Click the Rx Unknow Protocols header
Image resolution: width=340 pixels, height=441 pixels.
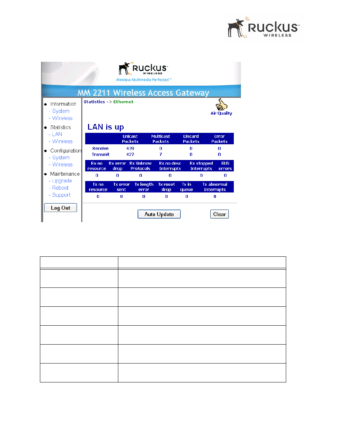point(140,166)
